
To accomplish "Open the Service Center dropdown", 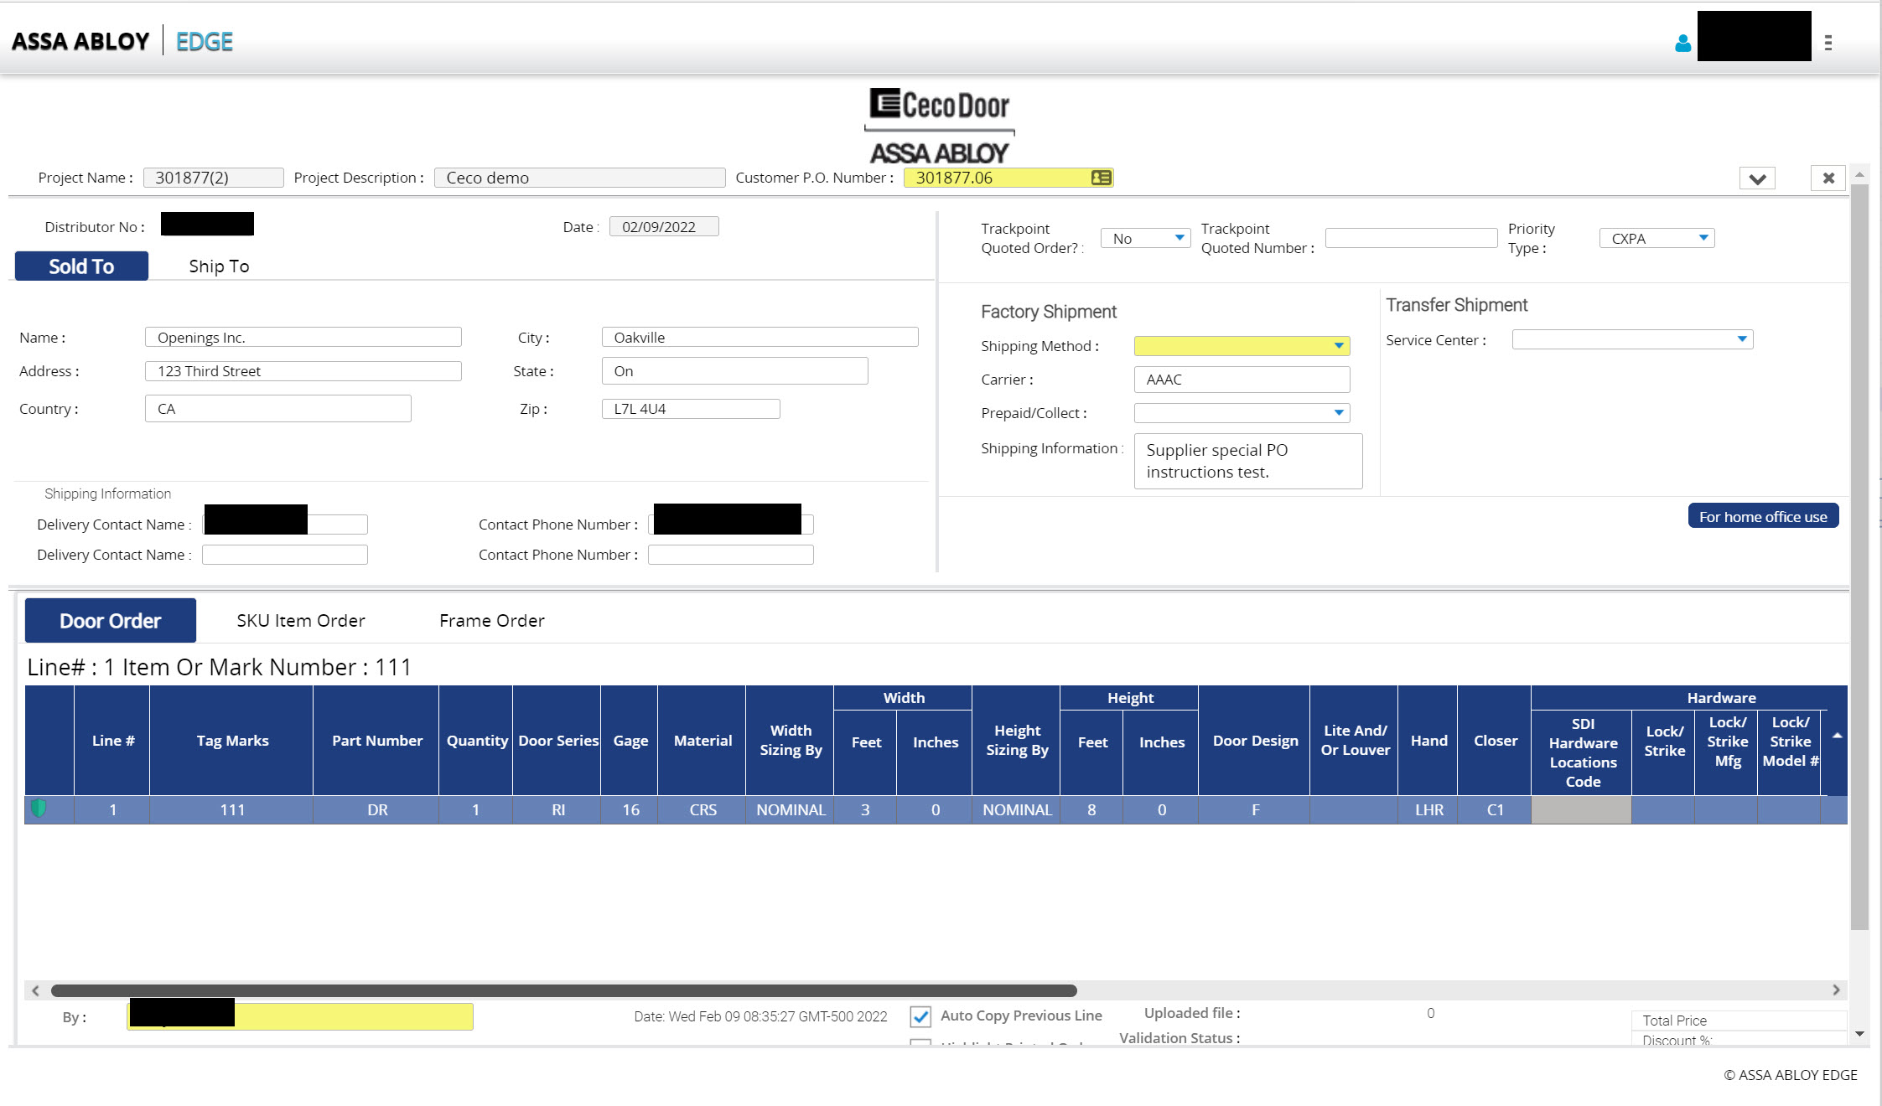I will tap(1632, 339).
